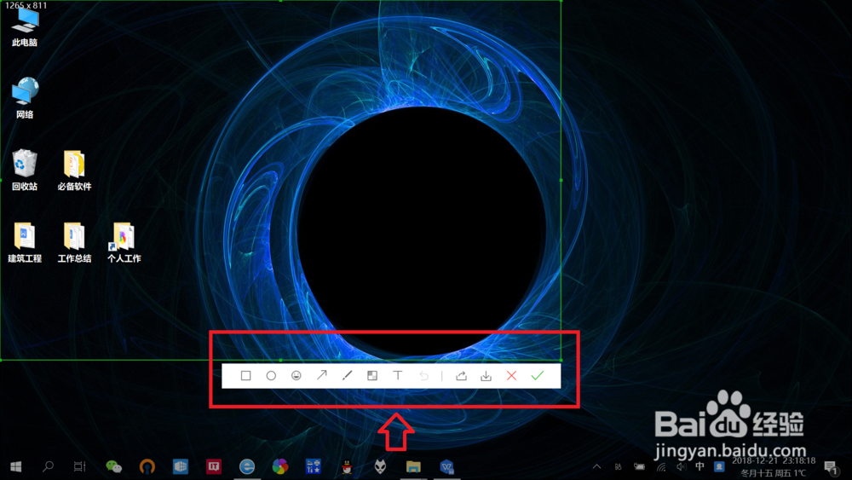Select the brush pen tool

point(348,376)
